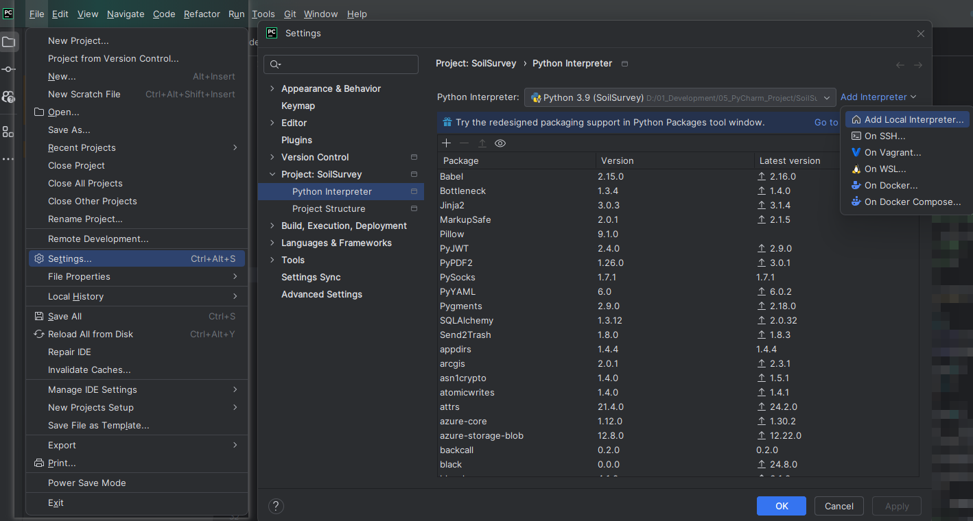Open File Properties submenu
The width and height of the screenshot is (973, 521).
[137, 276]
